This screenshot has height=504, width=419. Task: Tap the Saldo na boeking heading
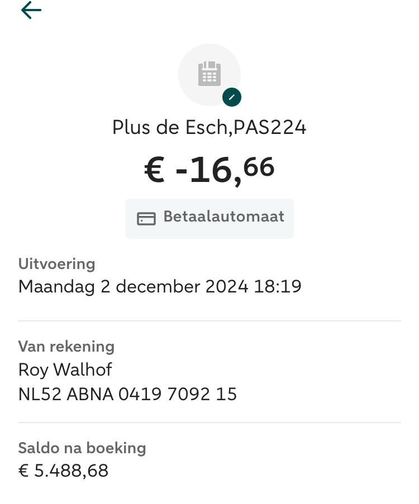(82, 448)
